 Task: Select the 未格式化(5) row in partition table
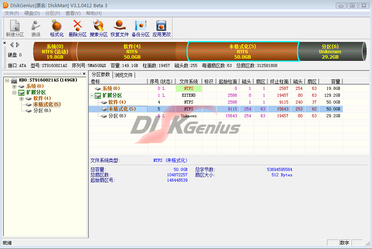(216, 109)
